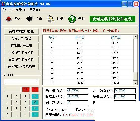
Task: Click the 均数(X1) field showing 41.5538
Action: (77, 91)
